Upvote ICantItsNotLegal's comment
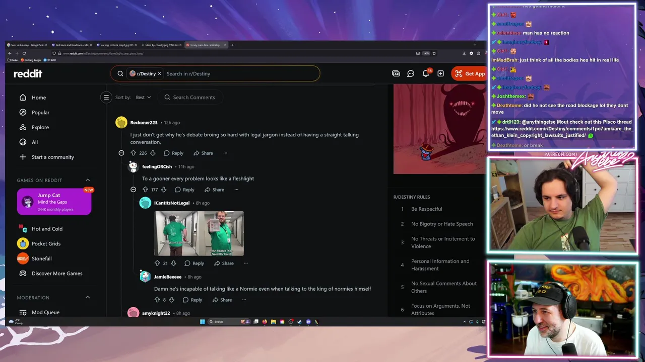645x362 pixels. 157,263
